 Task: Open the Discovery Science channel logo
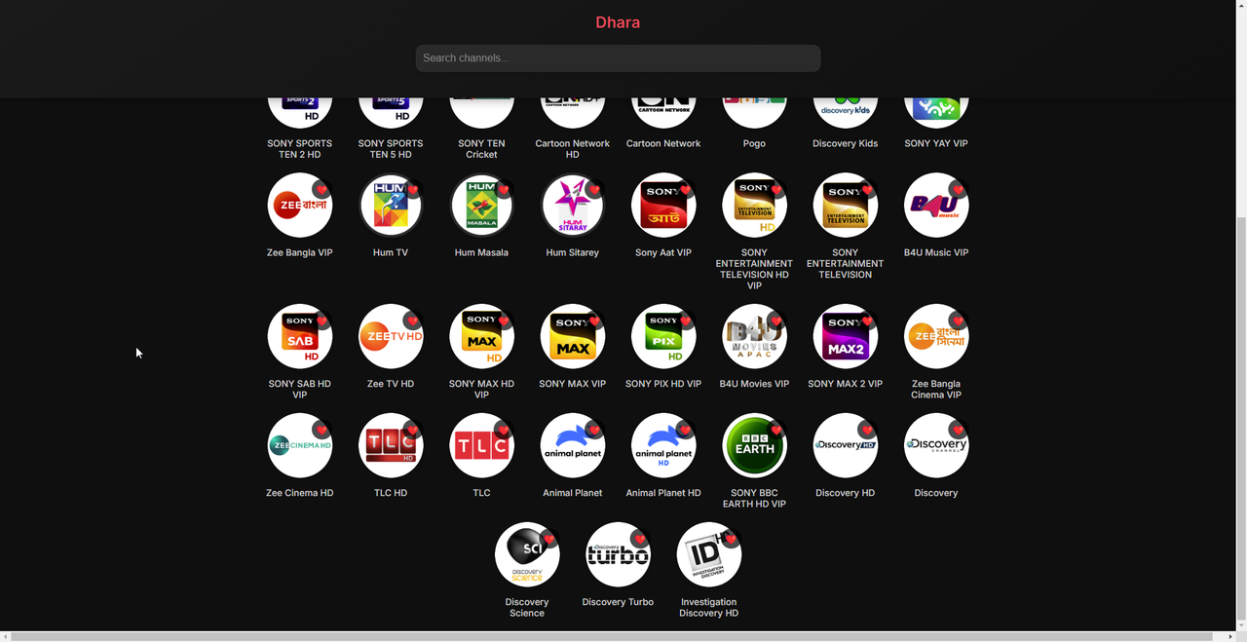click(527, 555)
